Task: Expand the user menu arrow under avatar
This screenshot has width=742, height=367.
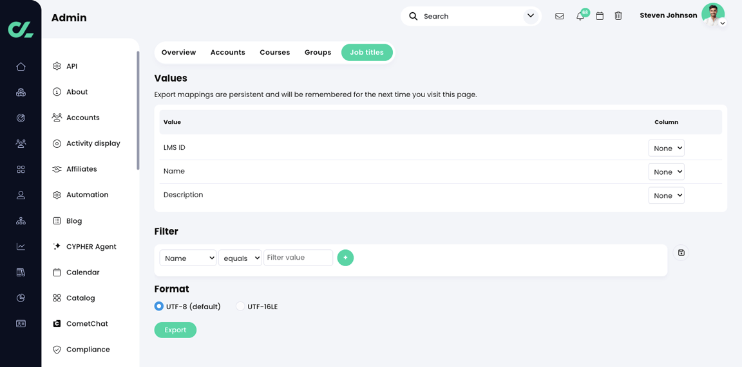Action: point(722,23)
